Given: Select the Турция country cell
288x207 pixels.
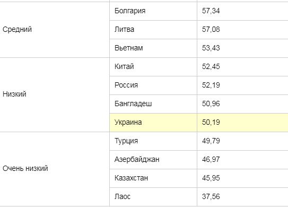Looking at the screenshot, I should click(153, 141).
